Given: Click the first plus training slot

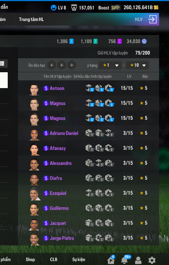Looking at the screenshot, I should pos(51,65).
